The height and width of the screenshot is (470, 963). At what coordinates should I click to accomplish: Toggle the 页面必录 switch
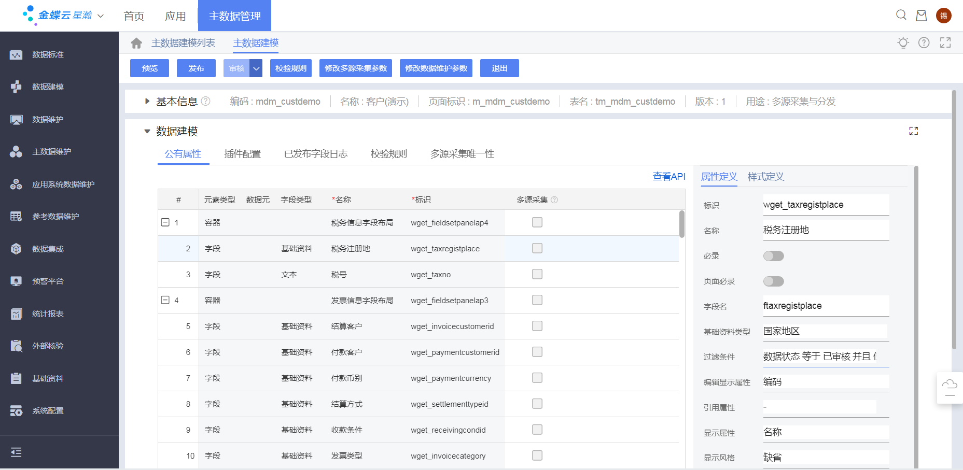(x=773, y=281)
